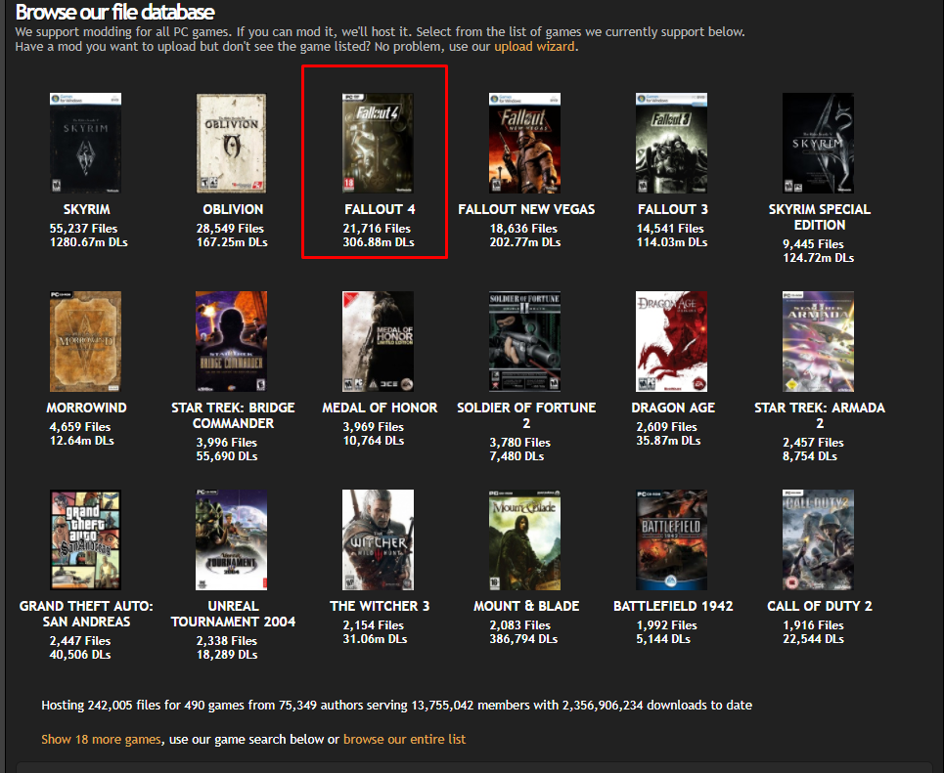Screen dimensions: 944x773
Task: Click the FALLOUT 3 game title
Action: 673,209
